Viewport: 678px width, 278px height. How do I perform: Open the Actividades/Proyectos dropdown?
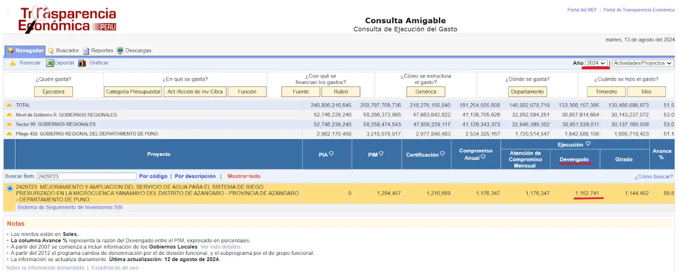click(643, 63)
